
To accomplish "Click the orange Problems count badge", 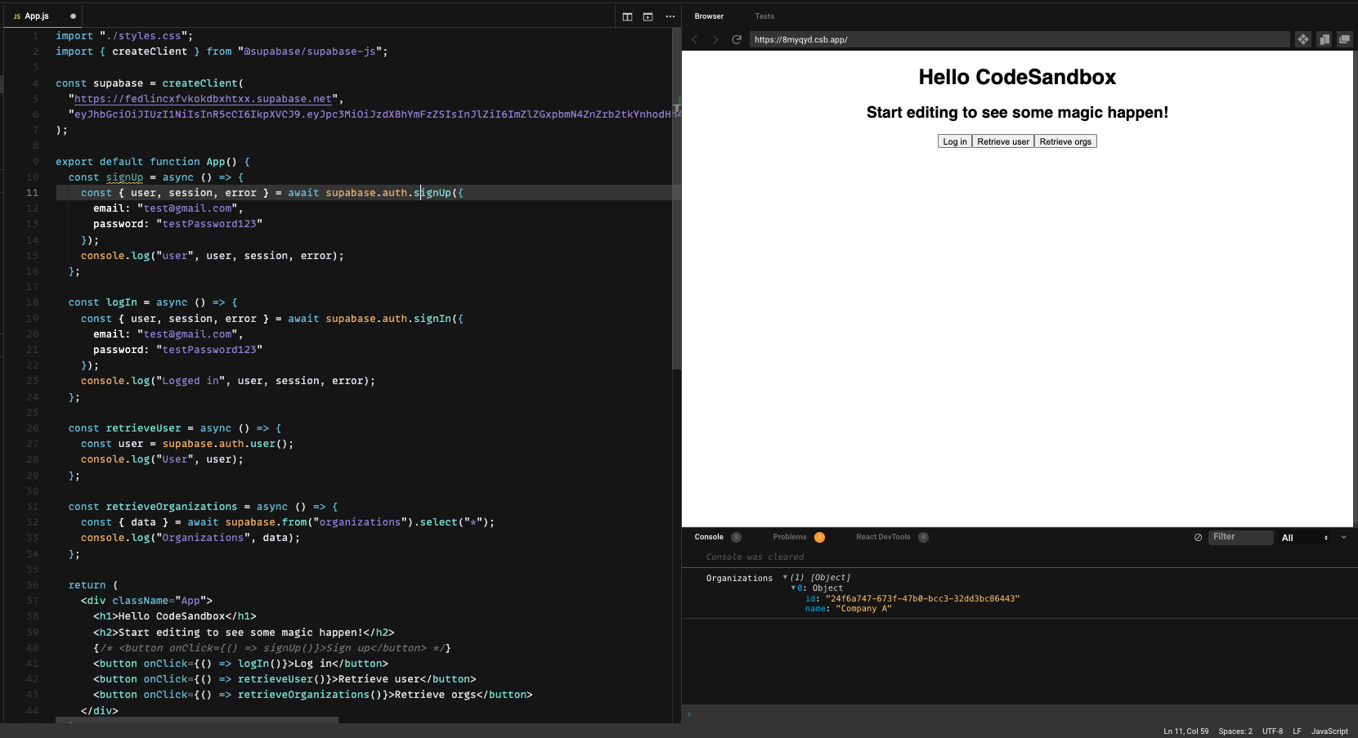I will pyautogui.click(x=819, y=537).
